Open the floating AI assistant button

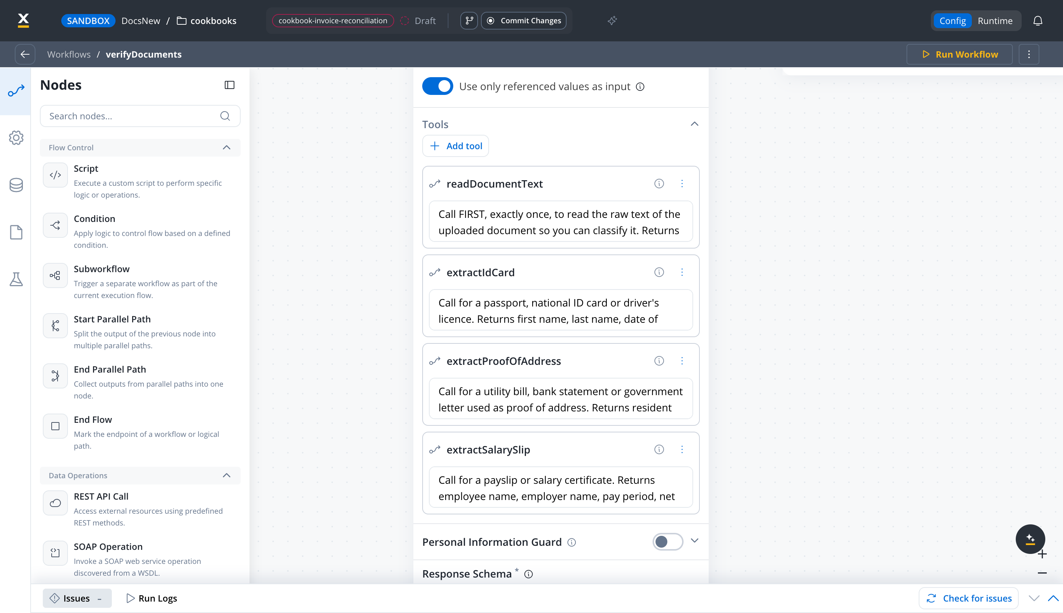[1030, 539]
